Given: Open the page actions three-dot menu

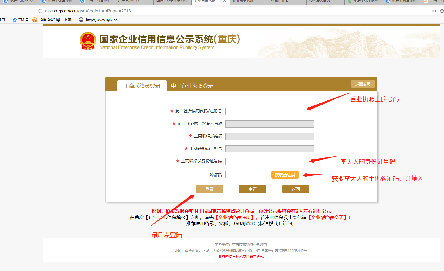Looking at the screenshot, I should tap(434, 11).
